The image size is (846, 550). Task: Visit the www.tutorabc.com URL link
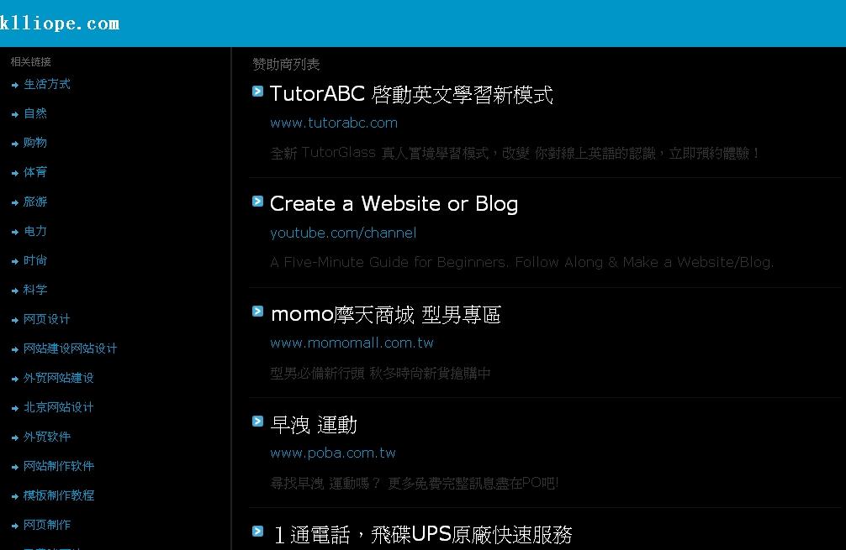pyautogui.click(x=334, y=123)
